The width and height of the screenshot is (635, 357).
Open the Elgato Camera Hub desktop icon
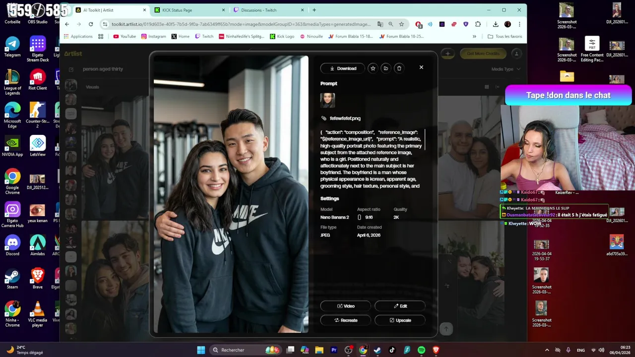(x=12, y=216)
